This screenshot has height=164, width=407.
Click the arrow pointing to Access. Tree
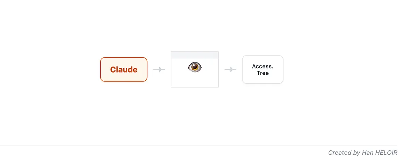(x=230, y=69)
